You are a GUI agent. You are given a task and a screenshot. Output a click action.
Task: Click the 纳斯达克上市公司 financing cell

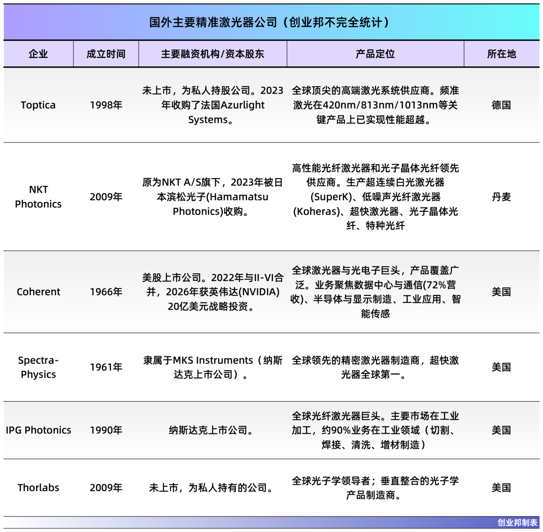tap(211, 430)
